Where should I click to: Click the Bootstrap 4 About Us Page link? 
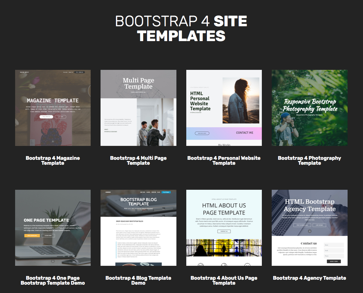(224, 280)
